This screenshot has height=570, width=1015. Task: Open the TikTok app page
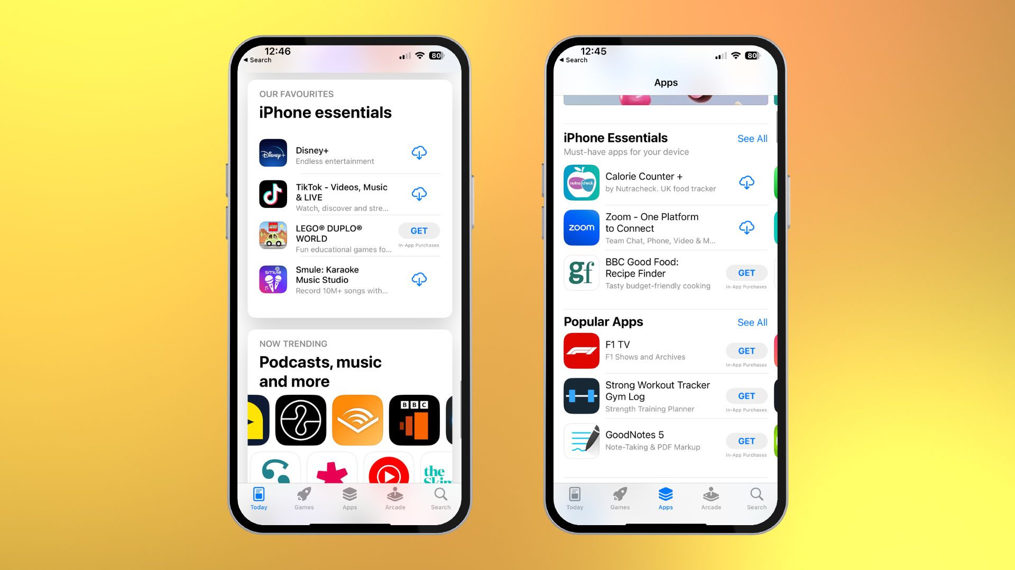point(341,194)
